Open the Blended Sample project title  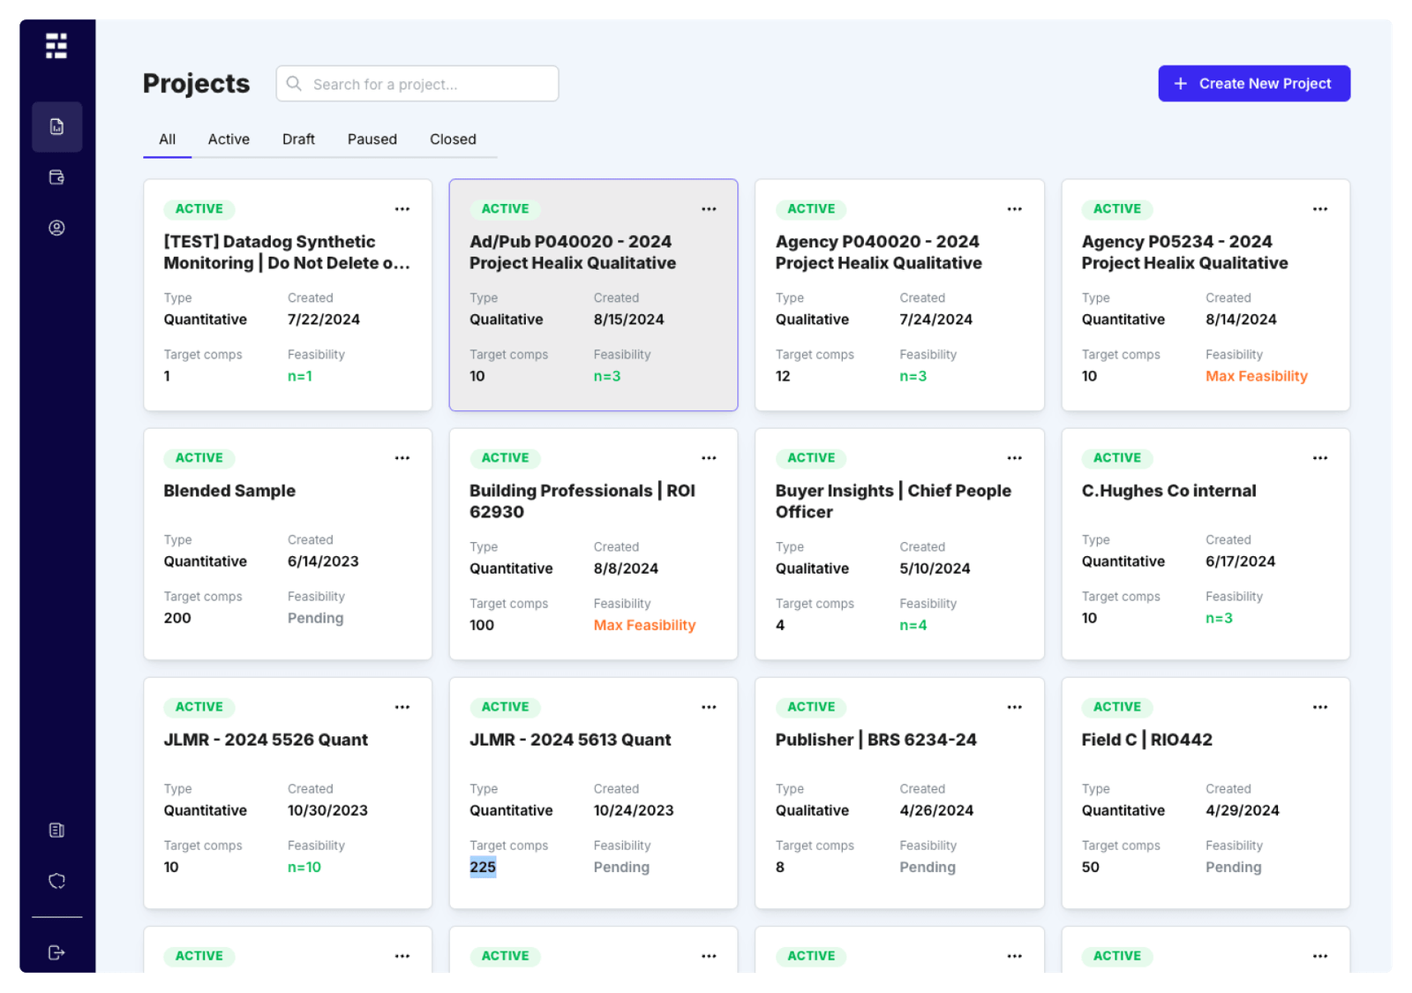[229, 491]
